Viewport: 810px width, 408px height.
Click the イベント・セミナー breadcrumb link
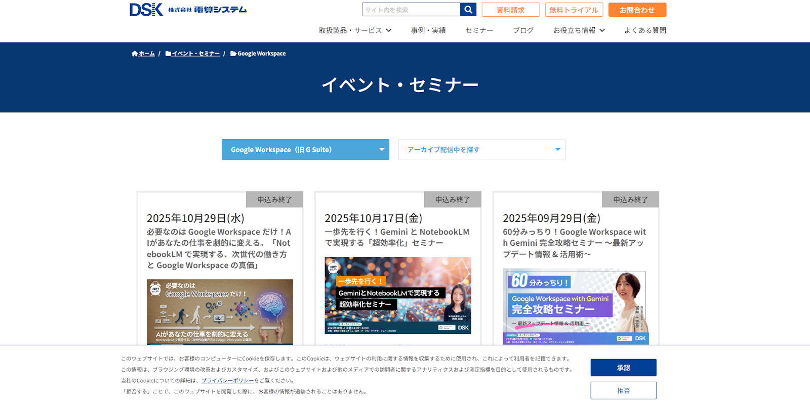(195, 54)
